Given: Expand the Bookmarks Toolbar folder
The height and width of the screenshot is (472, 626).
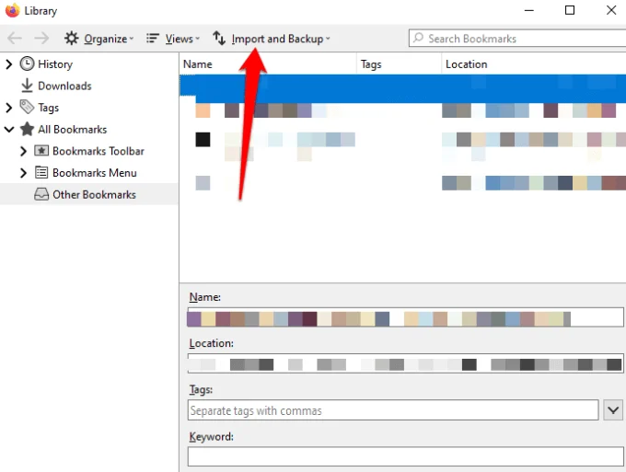Looking at the screenshot, I should coord(23,151).
